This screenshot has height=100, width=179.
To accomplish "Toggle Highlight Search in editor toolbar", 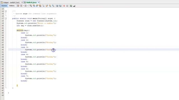I will (x=40, y=6).
